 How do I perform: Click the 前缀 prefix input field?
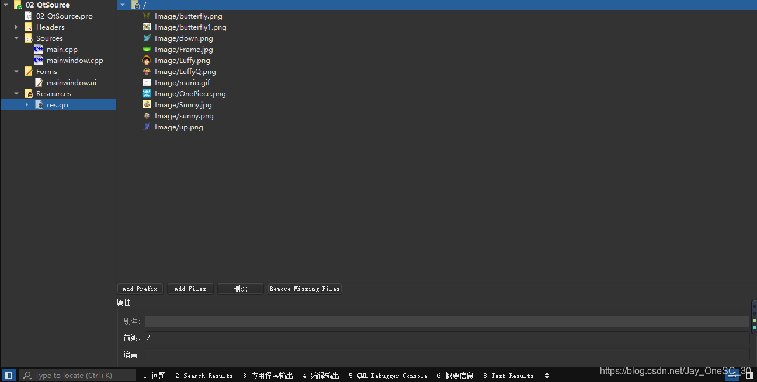447,338
